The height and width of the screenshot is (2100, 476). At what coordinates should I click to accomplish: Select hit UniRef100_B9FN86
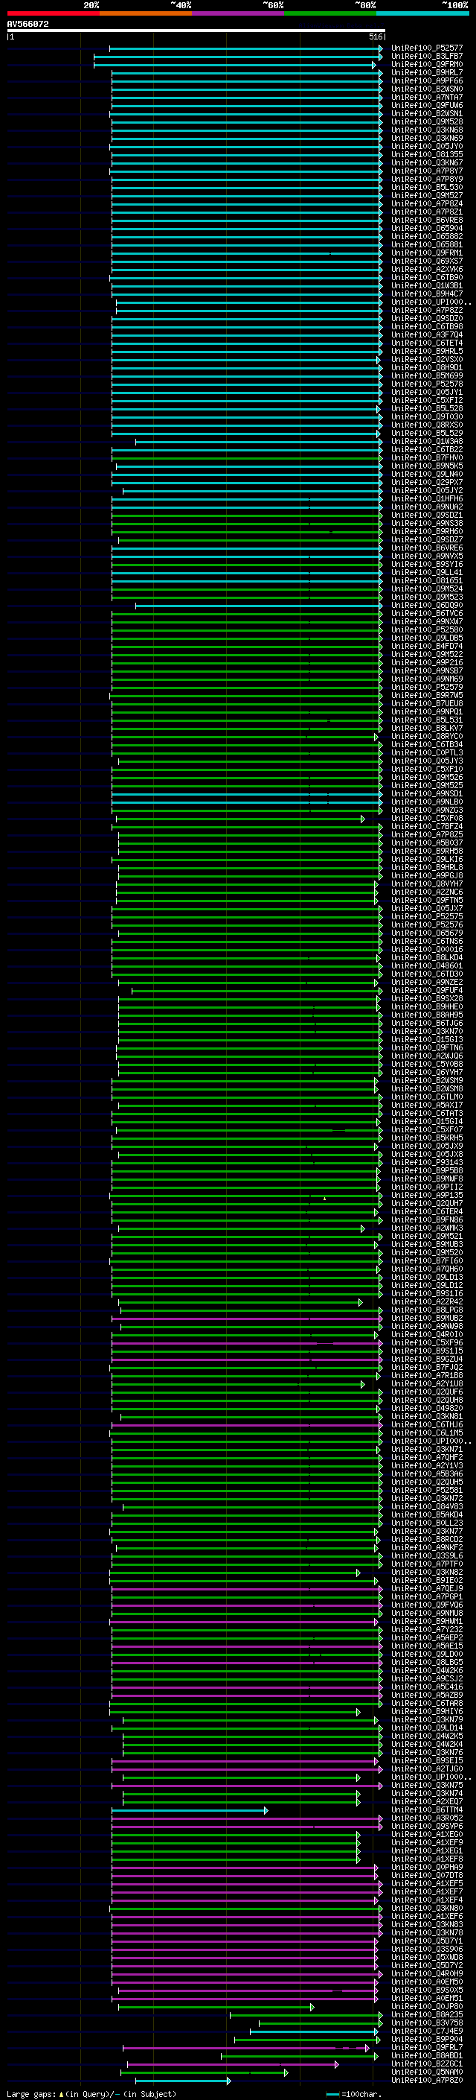click(426, 1220)
